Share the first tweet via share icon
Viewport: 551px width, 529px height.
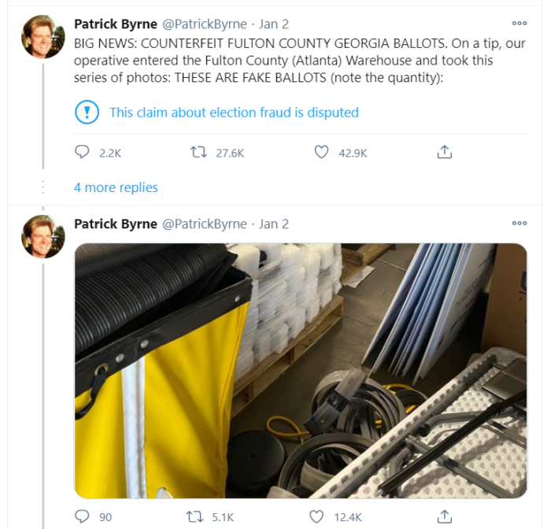(444, 153)
